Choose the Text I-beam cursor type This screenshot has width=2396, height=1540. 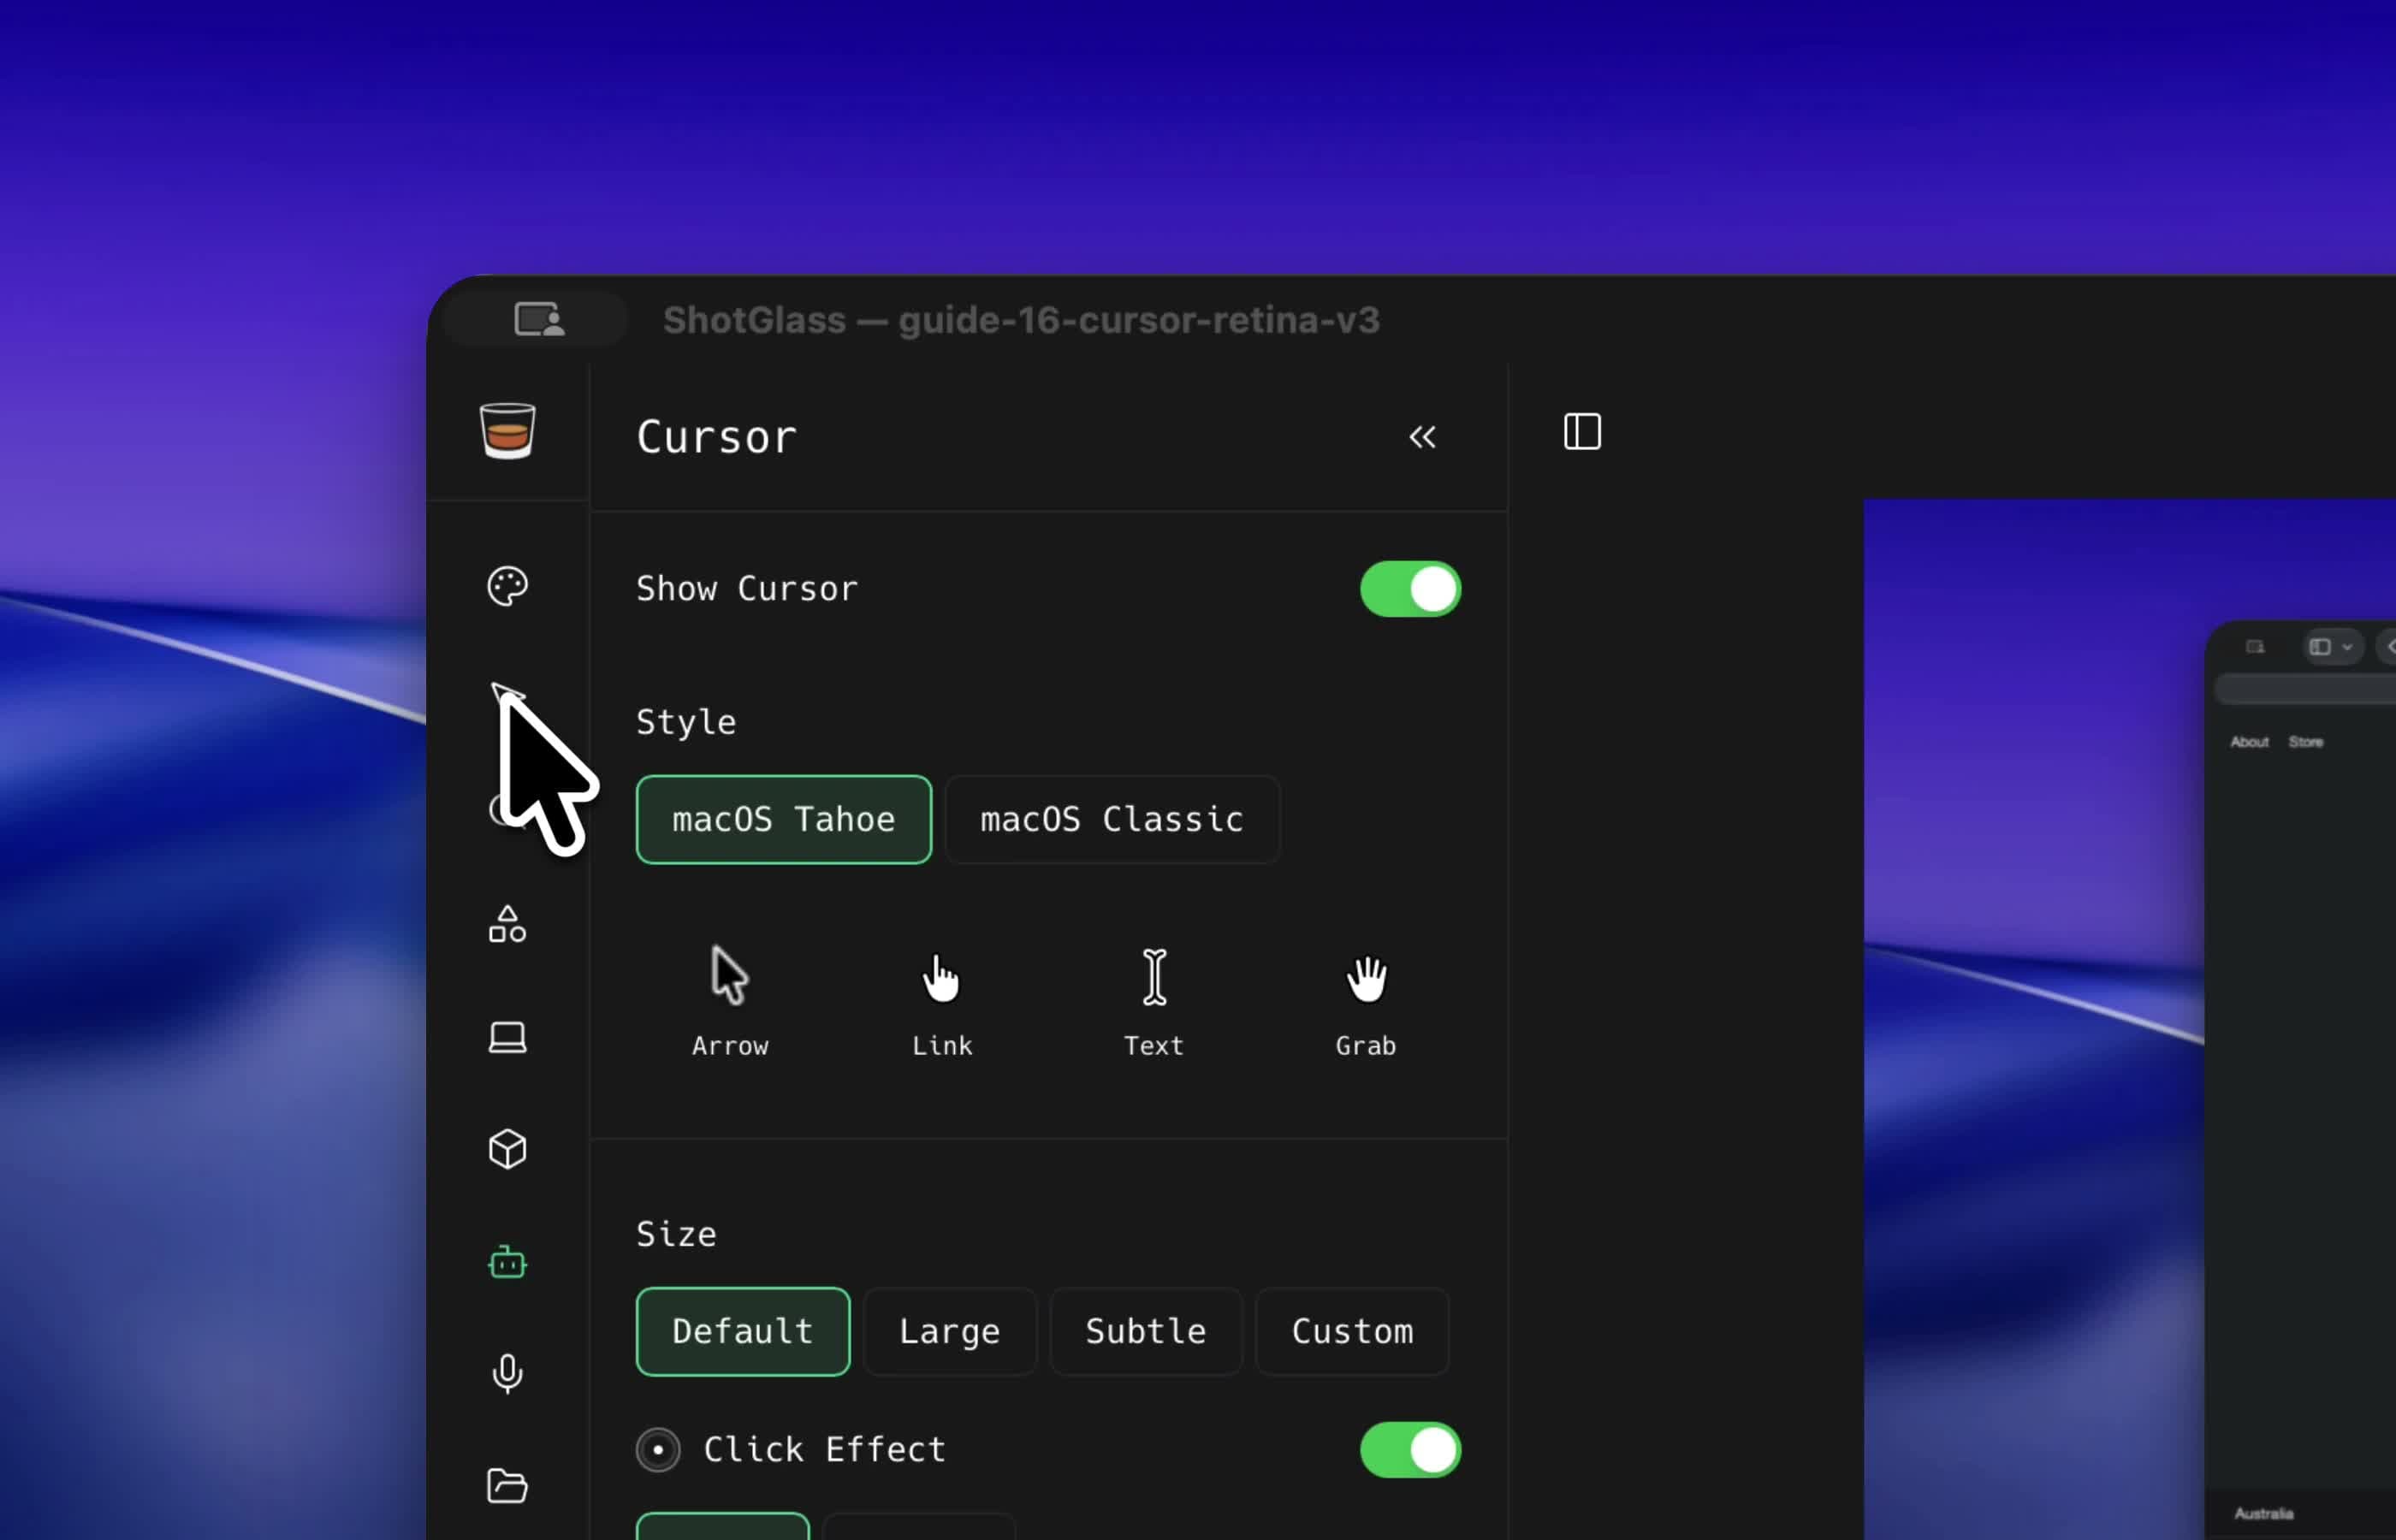[x=1154, y=1001]
